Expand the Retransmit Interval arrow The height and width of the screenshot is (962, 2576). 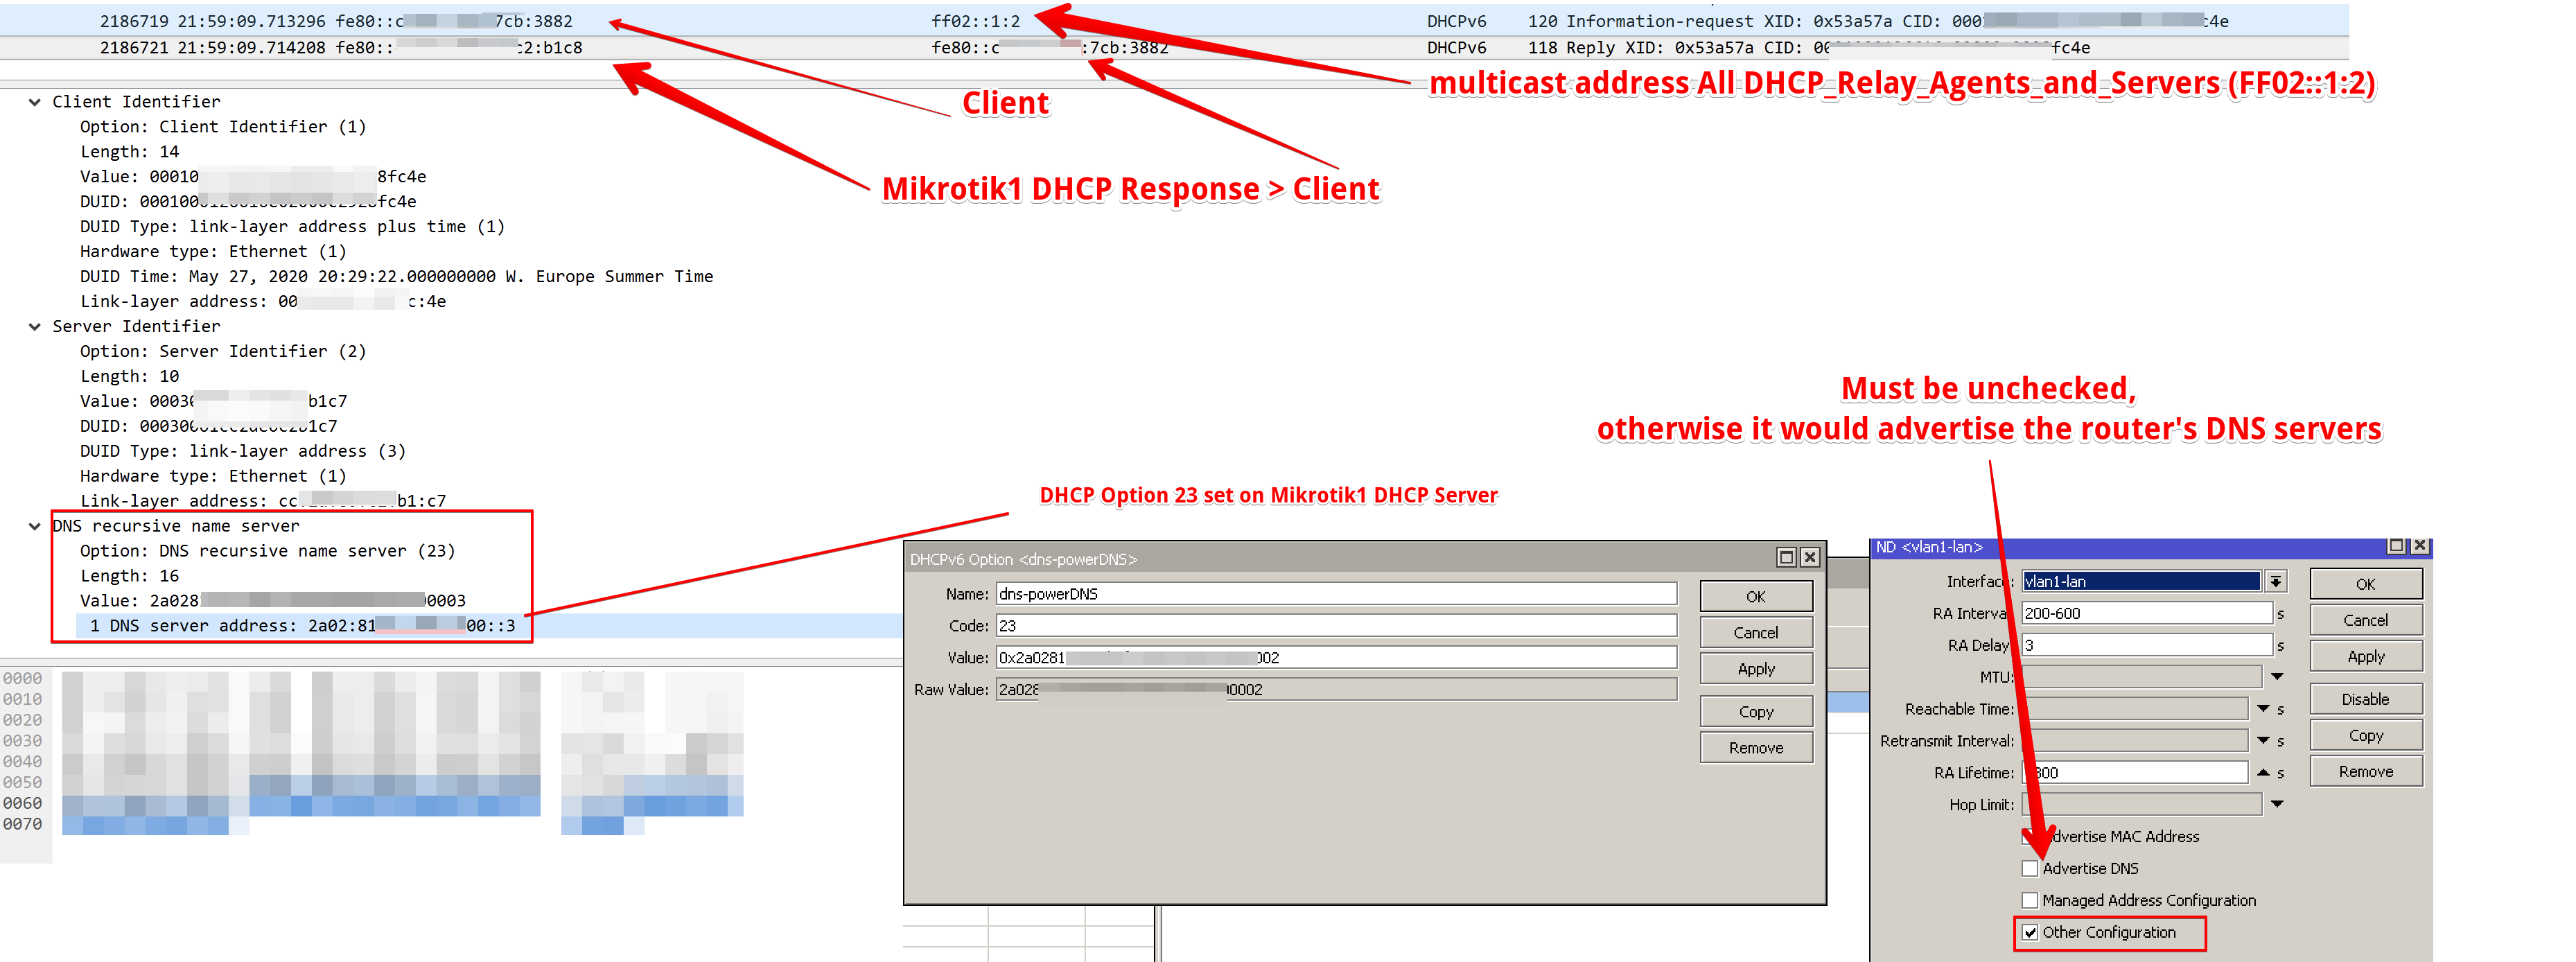[x=2263, y=741]
